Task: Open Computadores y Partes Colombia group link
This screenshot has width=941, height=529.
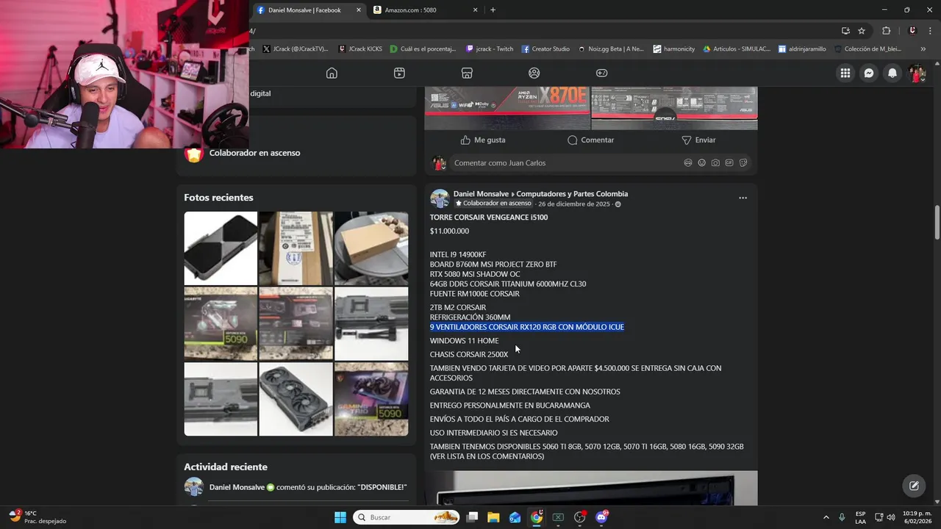Action: click(572, 194)
